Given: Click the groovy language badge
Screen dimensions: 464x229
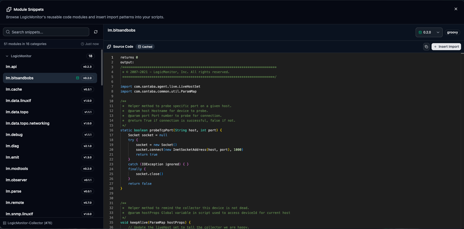Looking at the screenshot, I should (x=452, y=32).
